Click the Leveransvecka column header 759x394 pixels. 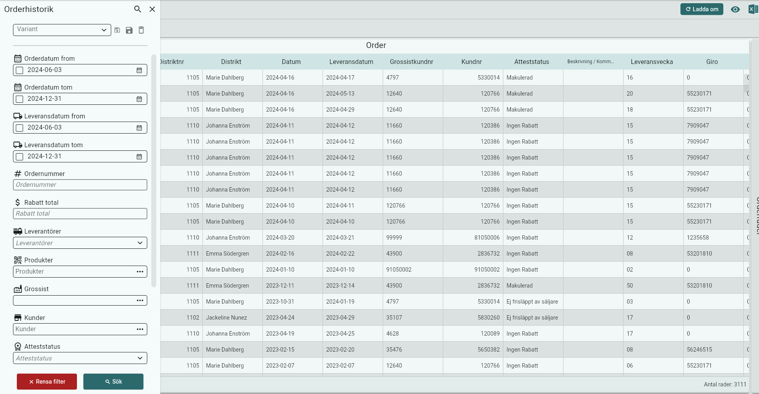pos(652,62)
